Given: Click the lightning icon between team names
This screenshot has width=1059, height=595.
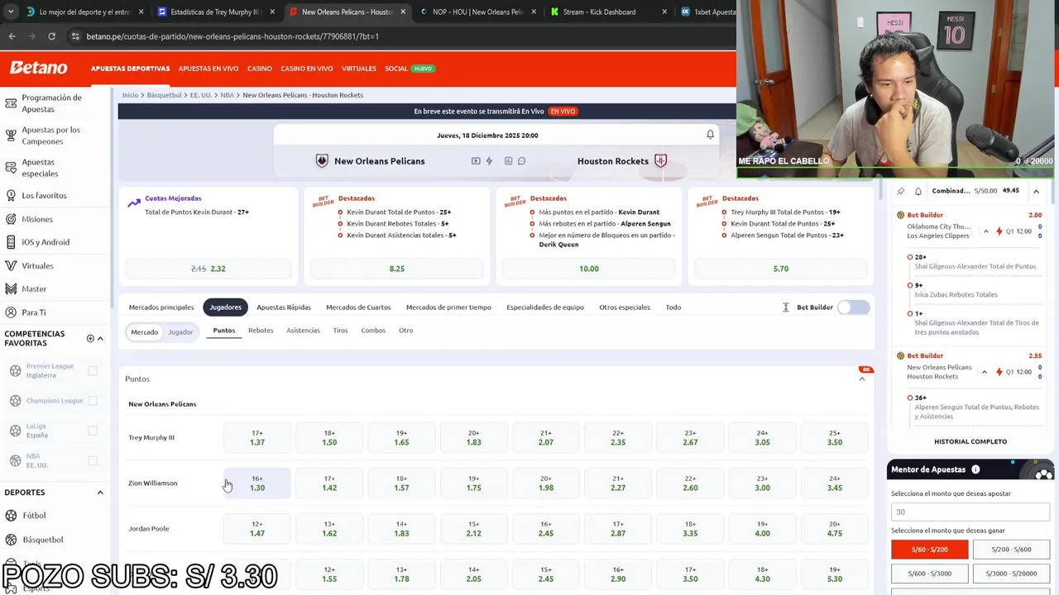Looking at the screenshot, I should click(489, 161).
